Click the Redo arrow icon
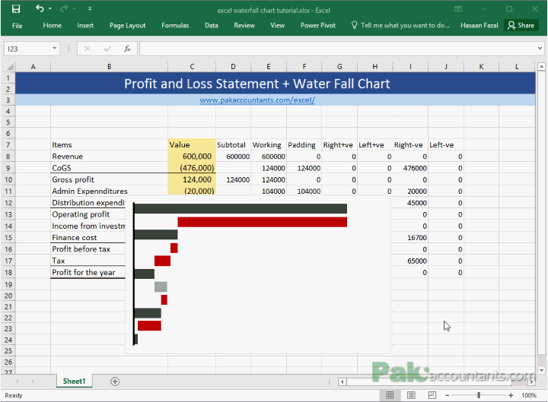 64,8
